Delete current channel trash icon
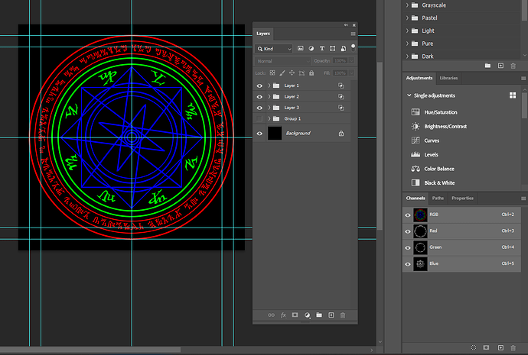Viewport: 528px width, 355px height. (513, 347)
